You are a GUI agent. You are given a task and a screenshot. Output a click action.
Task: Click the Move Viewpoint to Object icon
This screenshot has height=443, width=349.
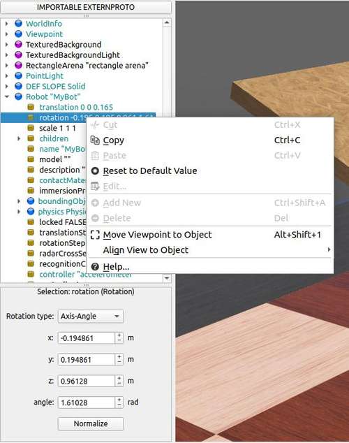tap(95, 235)
